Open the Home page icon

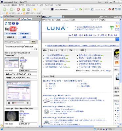[29, 9]
